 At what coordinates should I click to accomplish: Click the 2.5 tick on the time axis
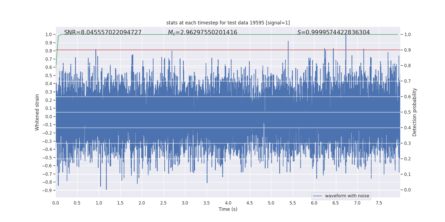coord(163,203)
